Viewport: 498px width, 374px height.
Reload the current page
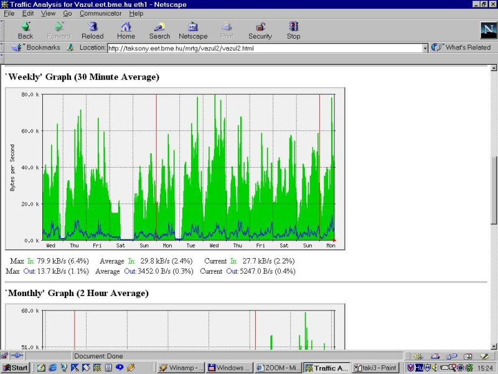(x=93, y=31)
